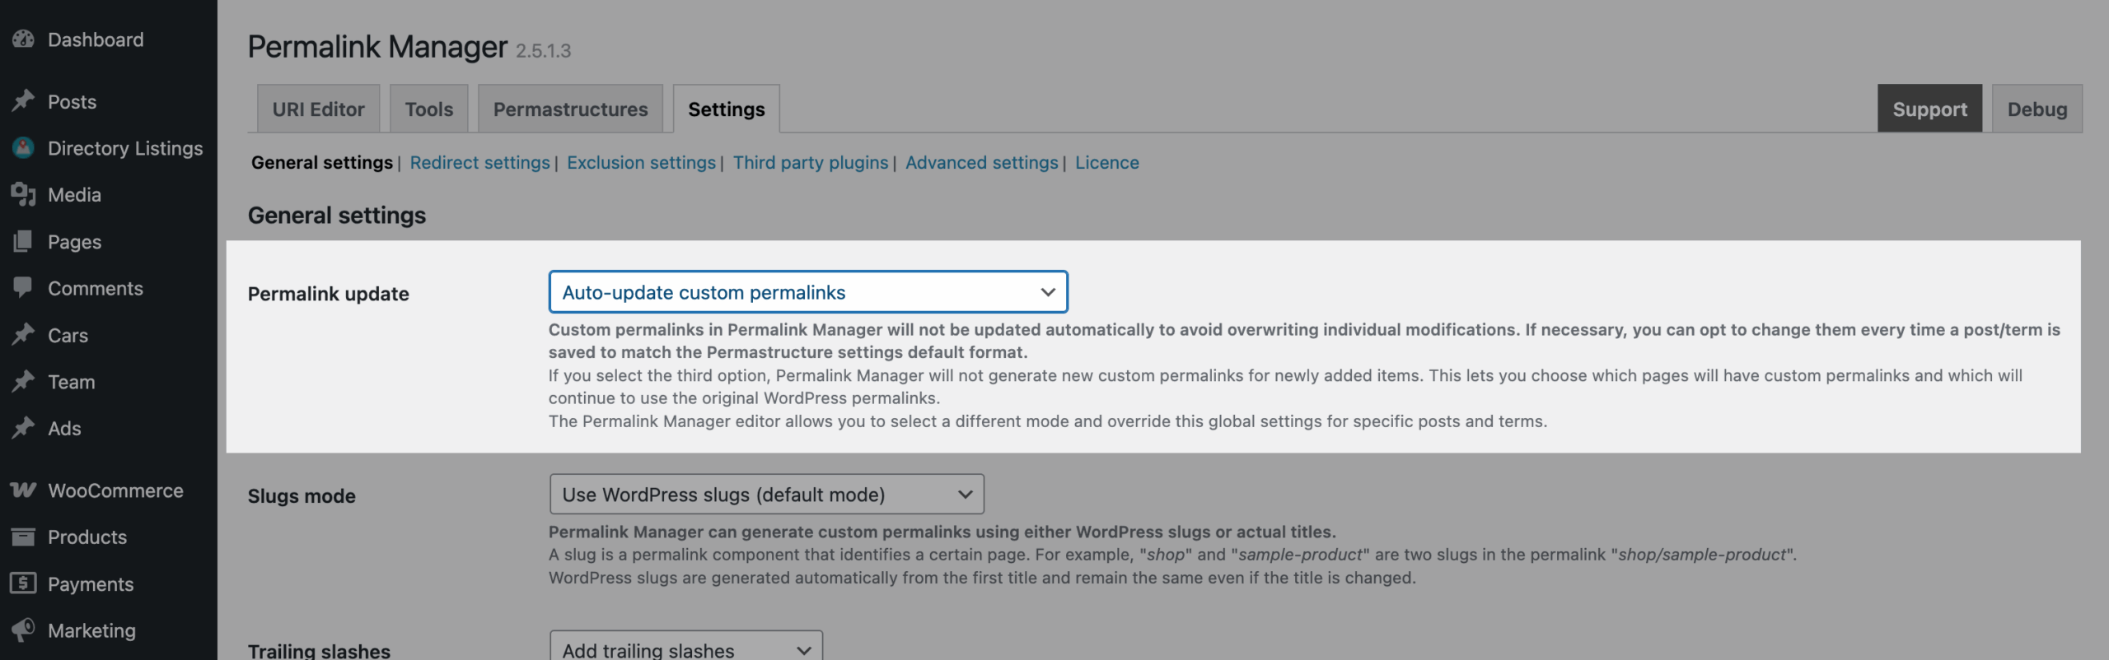
Task: Click the Support button
Action: [x=1929, y=109]
